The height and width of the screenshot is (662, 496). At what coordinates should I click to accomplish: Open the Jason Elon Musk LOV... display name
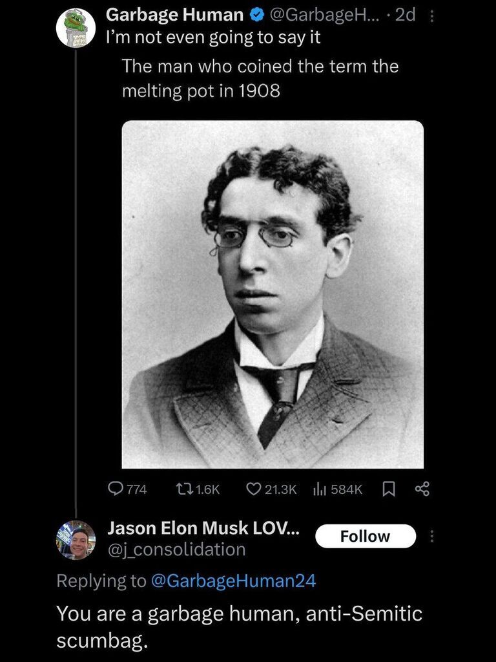coord(203,528)
